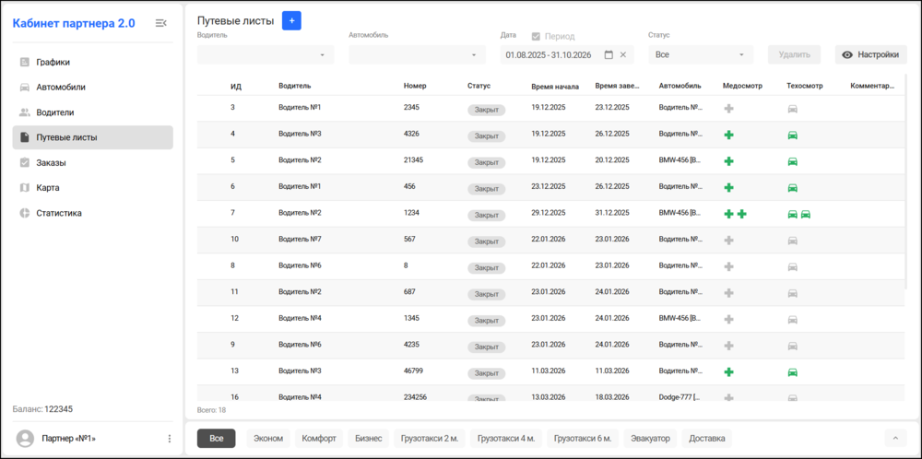The width and height of the screenshot is (922, 459).
Task: Open partner account three-dot menu
Action: pos(170,439)
